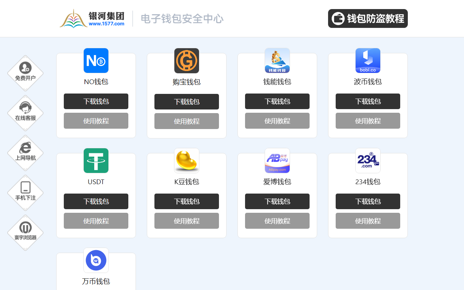The height and width of the screenshot is (290, 464).
Task: Click the 波币钱包 name label
Action: [x=368, y=82]
